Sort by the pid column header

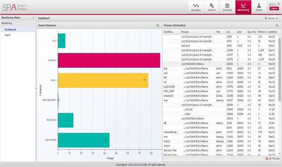(231, 32)
